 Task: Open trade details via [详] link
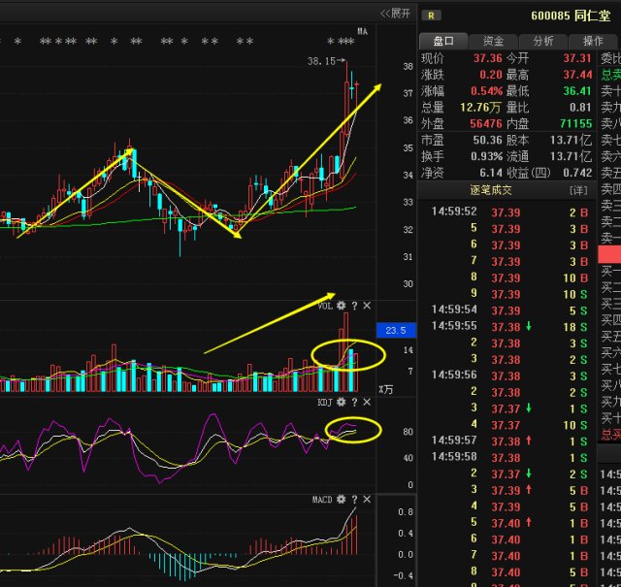point(578,190)
